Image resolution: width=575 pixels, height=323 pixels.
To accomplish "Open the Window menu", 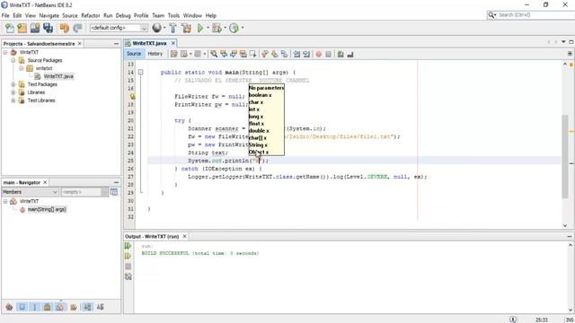I will [x=192, y=15].
